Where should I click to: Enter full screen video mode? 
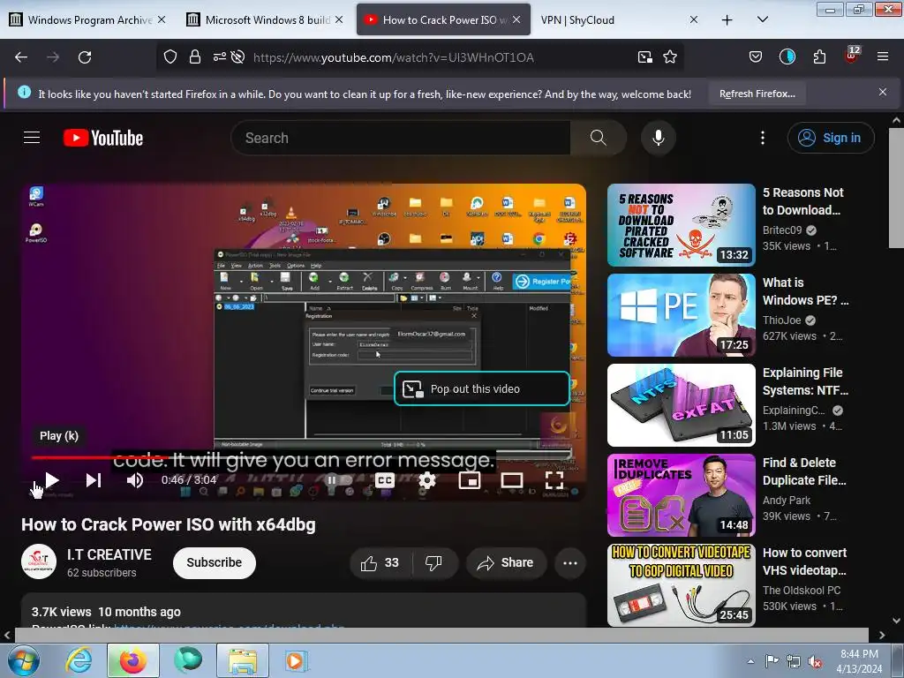click(x=554, y=480)
